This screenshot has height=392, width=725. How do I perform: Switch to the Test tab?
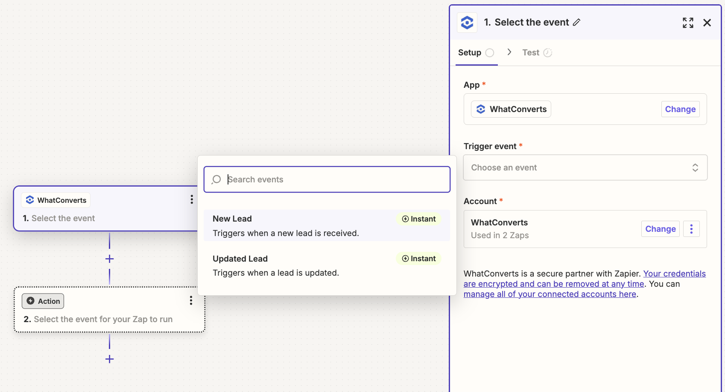[537, 52]
